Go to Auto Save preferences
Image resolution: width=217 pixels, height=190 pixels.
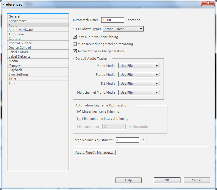pyautogui.click(x=38, y=34)
